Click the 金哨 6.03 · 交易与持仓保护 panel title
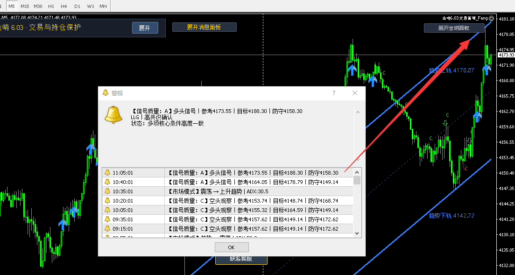Viewport: 515px width, 275px height. [x=41, y=28]
